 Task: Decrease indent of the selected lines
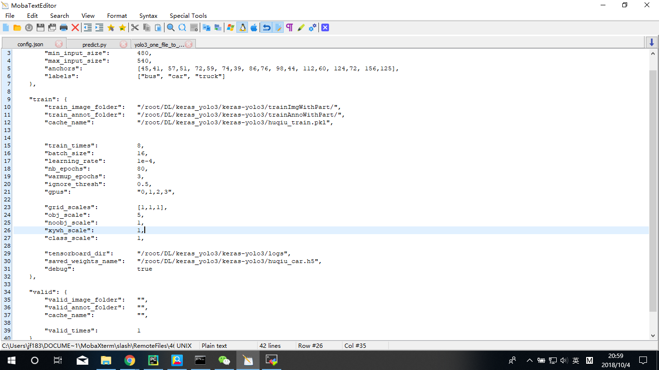tap(88, 28)
